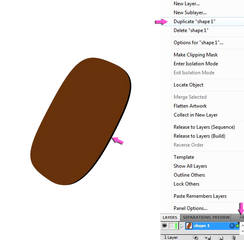
Task: Toggle the Template menu option
Action: pyautogui.click(x=184, y=157)
